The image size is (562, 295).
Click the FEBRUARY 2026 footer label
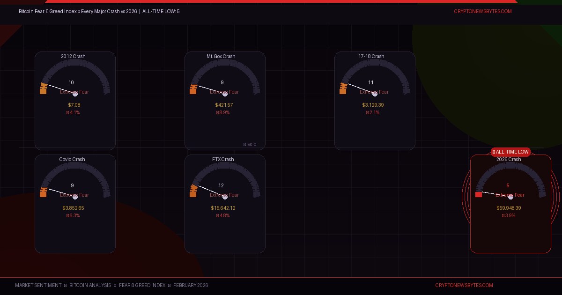click(x=191, y=285)
